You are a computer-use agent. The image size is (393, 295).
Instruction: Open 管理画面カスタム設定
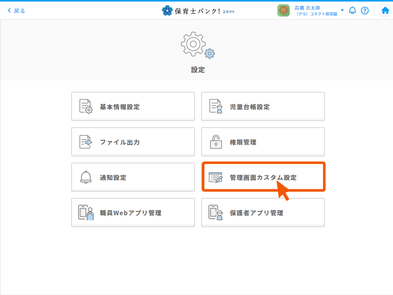click(x=263, y=177)
